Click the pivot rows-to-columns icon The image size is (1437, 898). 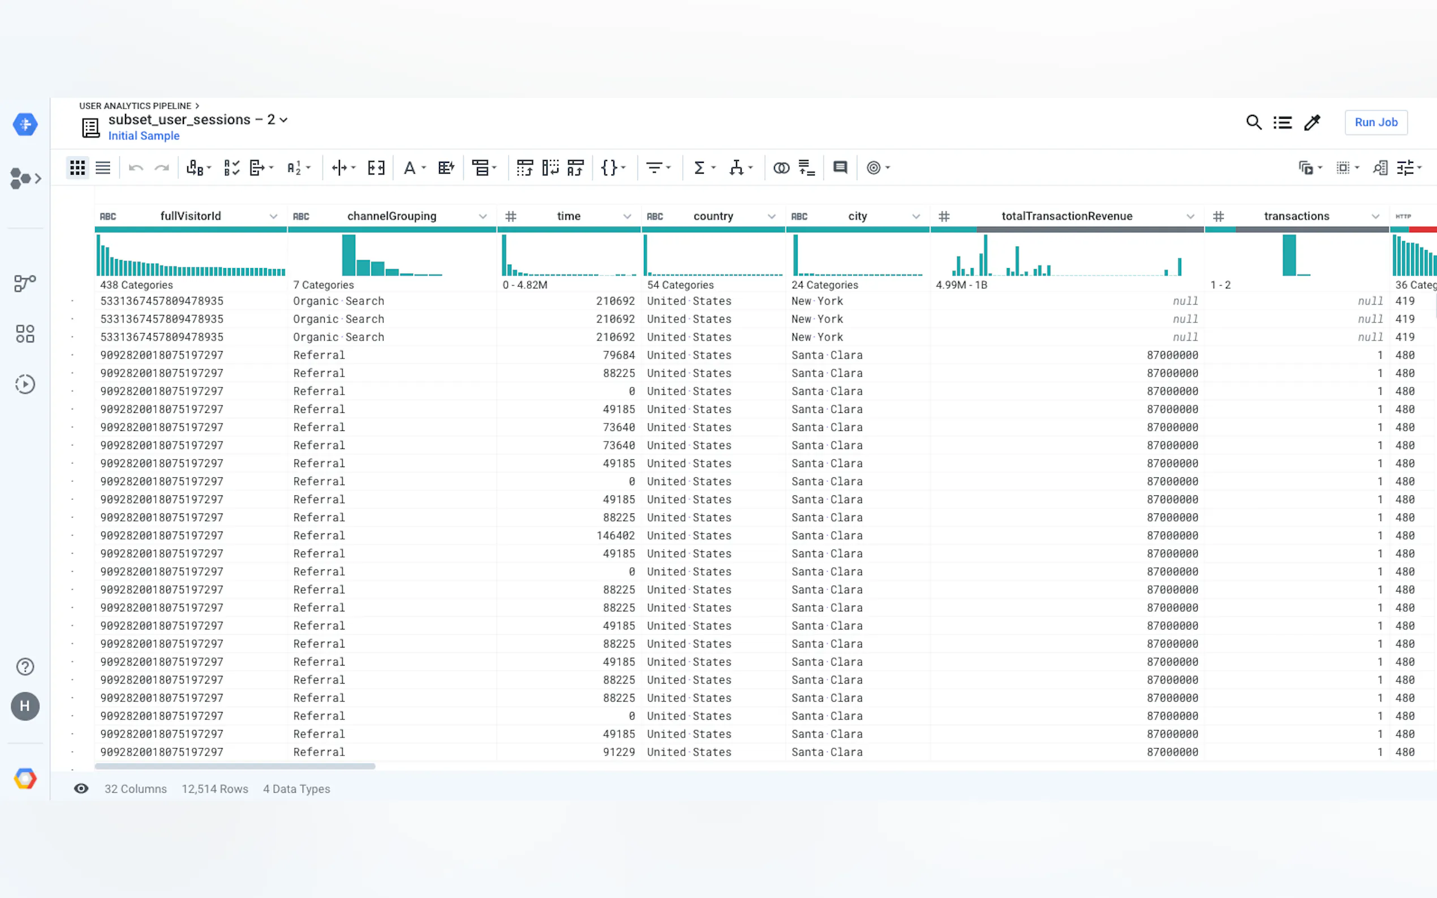[x=524, y=168]
